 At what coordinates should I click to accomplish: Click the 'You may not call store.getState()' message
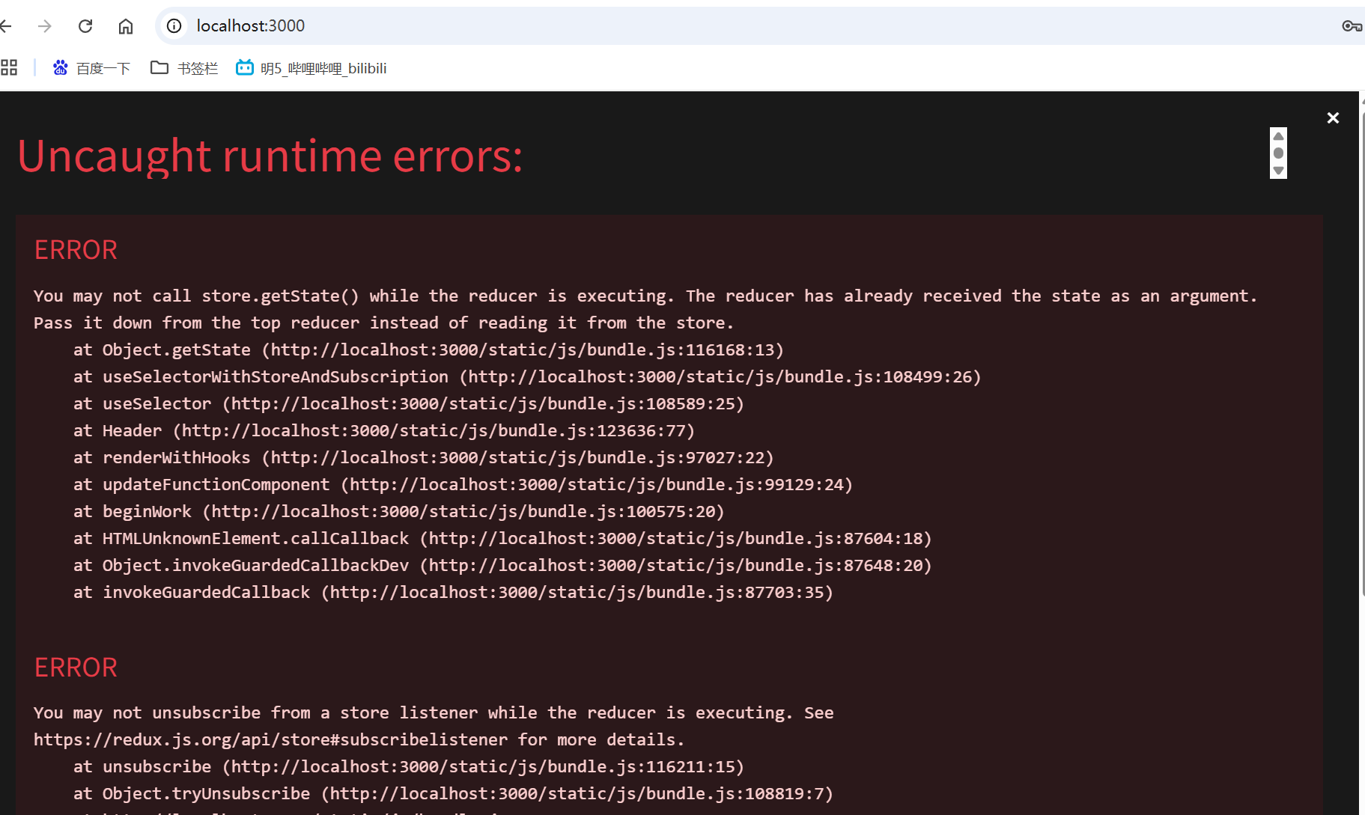click(645, 296)
